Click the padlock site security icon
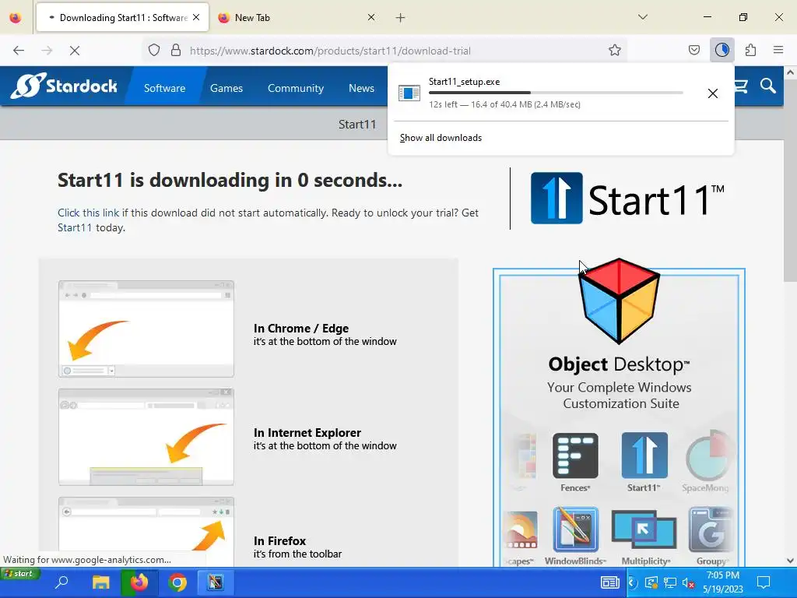Image resolution: width=797 pixels, height=598 pixels. coord(176,51)
